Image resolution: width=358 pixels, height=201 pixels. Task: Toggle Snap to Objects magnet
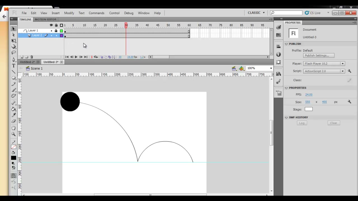pos(13,176)
